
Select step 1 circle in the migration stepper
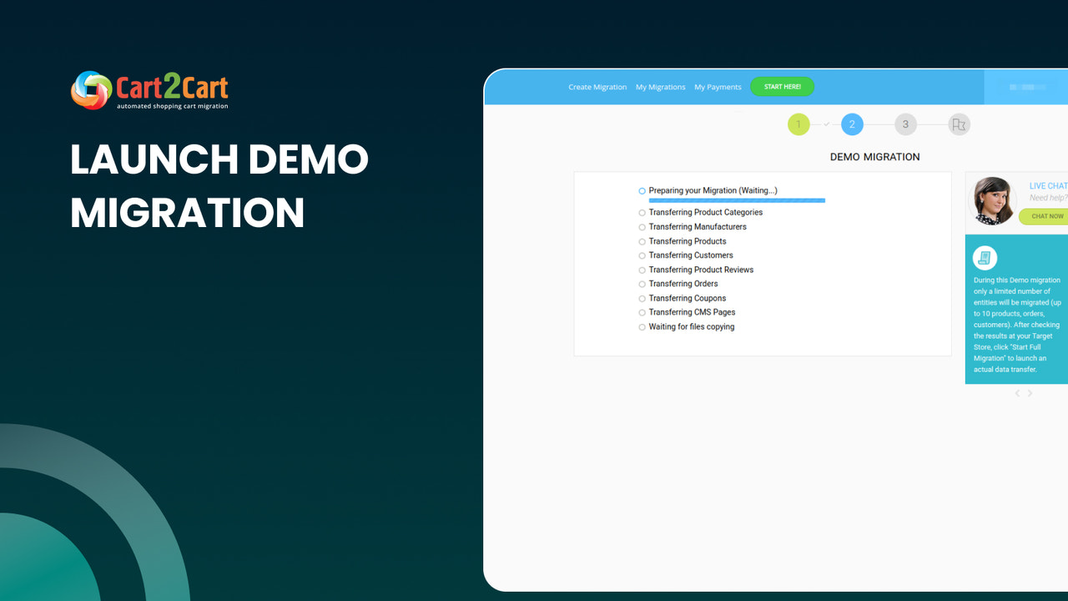(x=798, y=124)
